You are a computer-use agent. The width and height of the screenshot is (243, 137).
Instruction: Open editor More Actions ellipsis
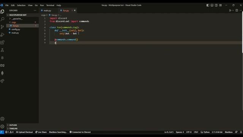pos(241,10)
